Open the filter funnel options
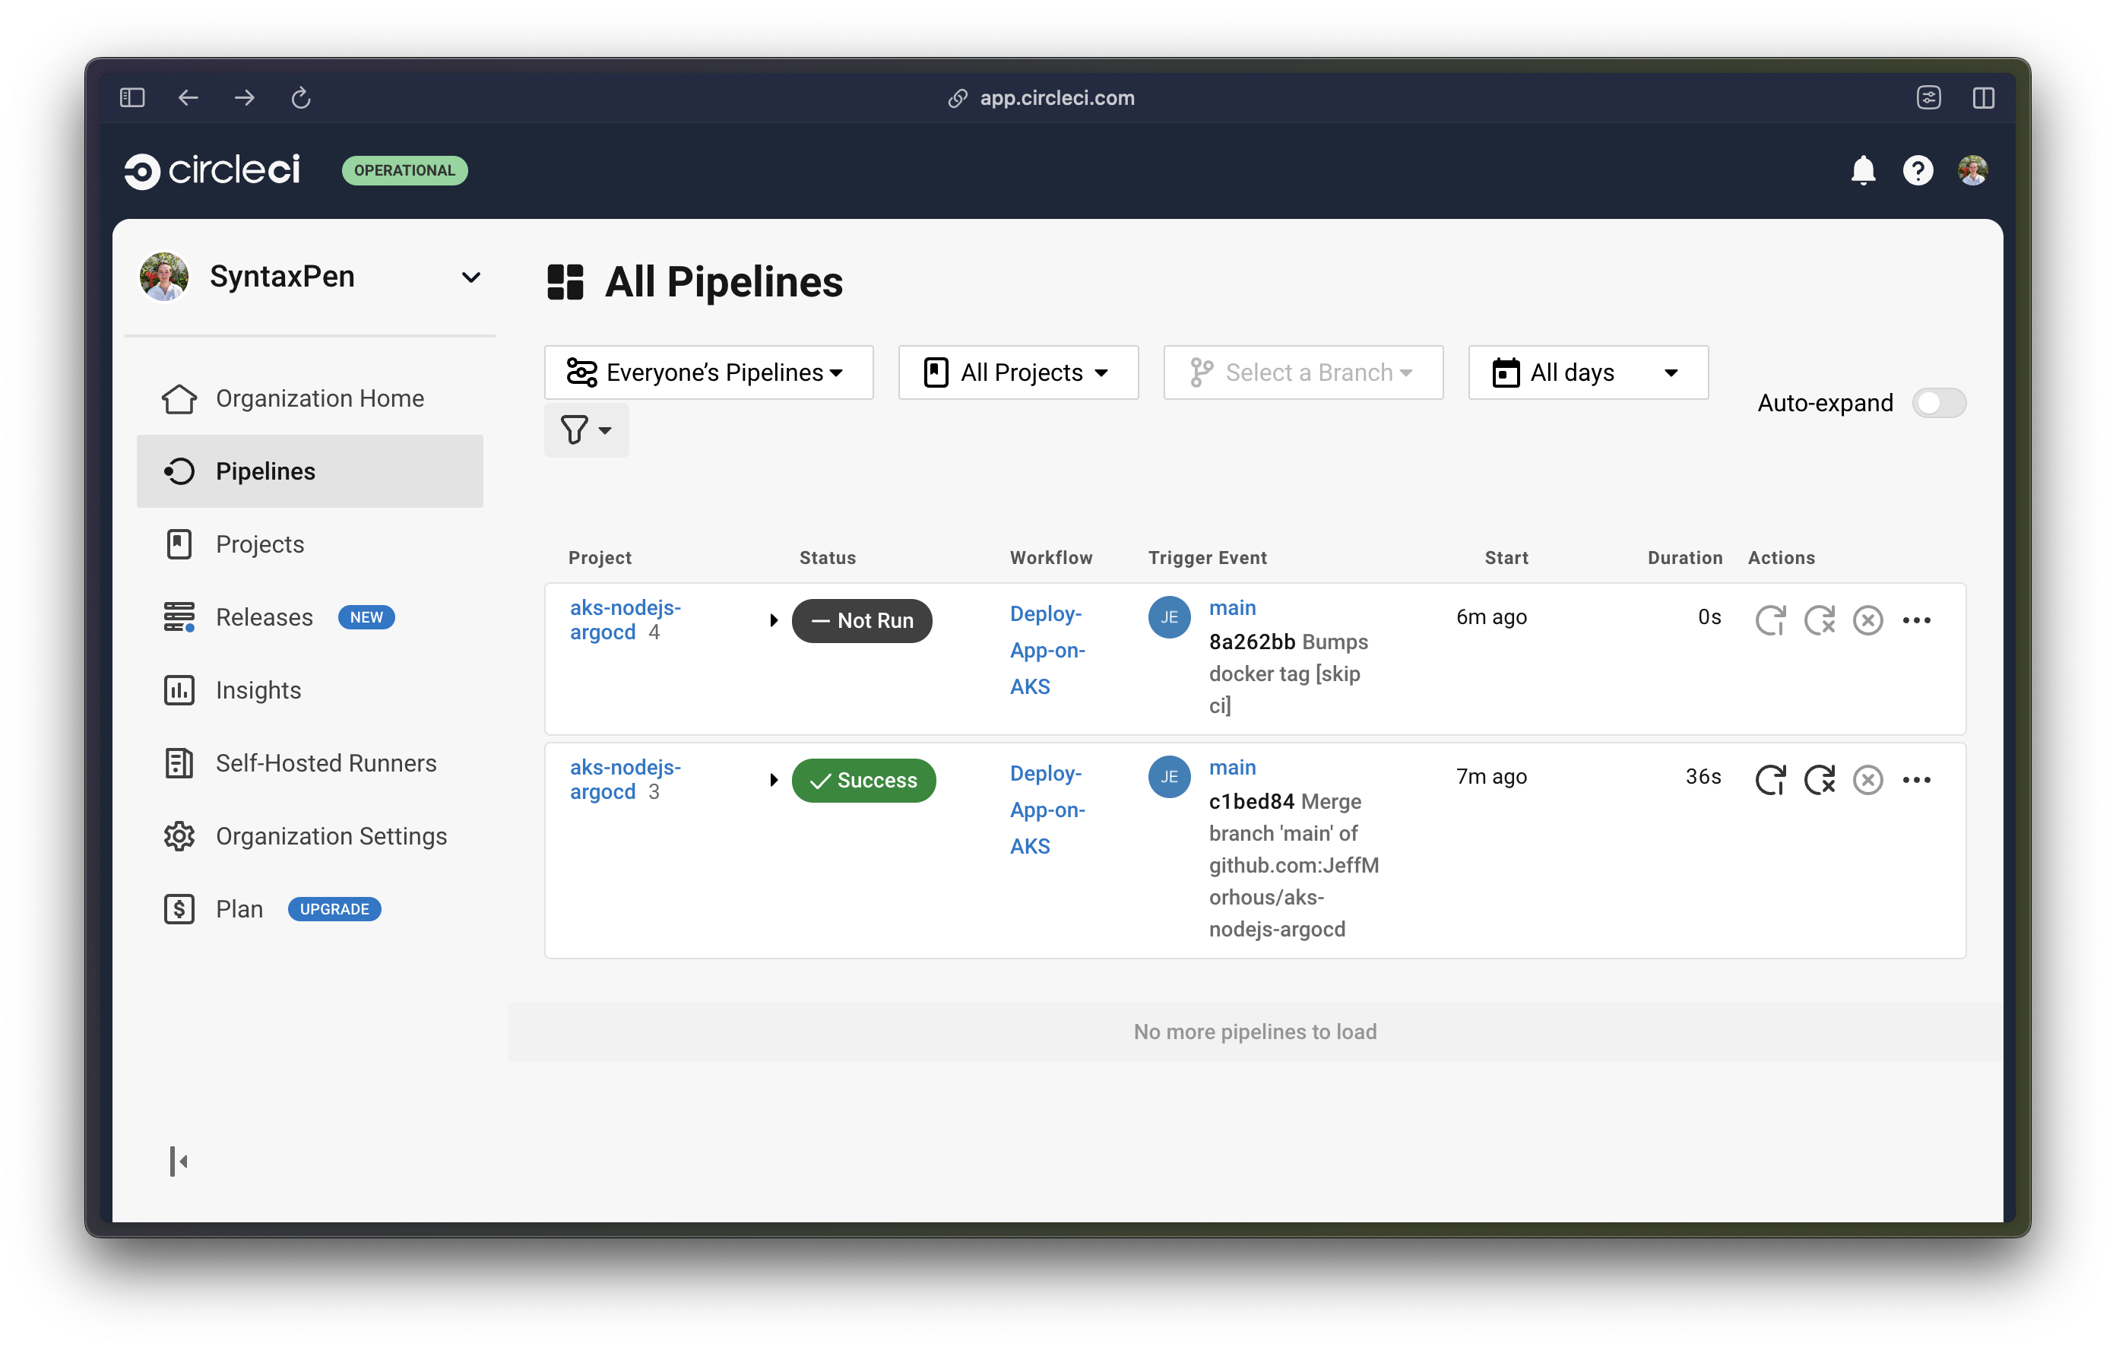2116x1350 pixels. pyautogui.click(x=585, y=429)
